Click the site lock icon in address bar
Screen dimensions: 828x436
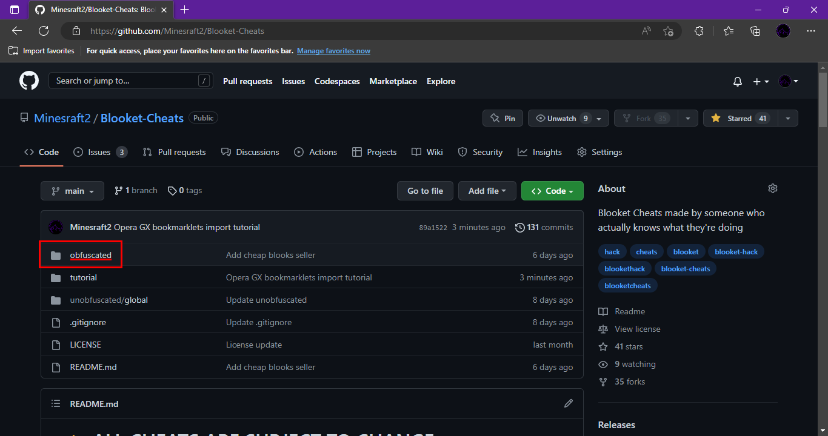[x=76, y=31]
